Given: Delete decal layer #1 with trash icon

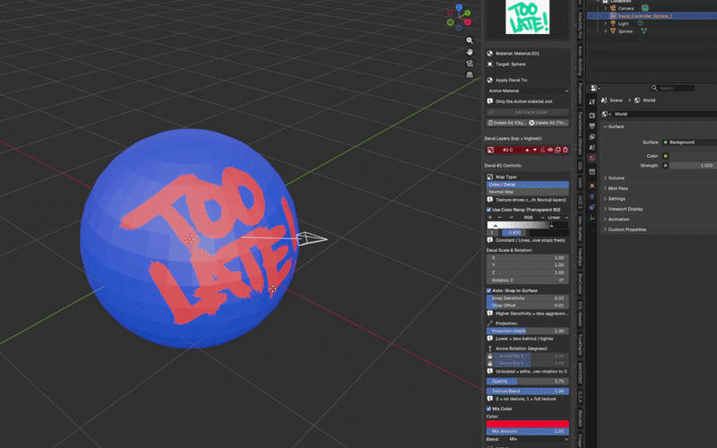Looking at the screenshot, I should pyautogui.click(x=566, y=150).
